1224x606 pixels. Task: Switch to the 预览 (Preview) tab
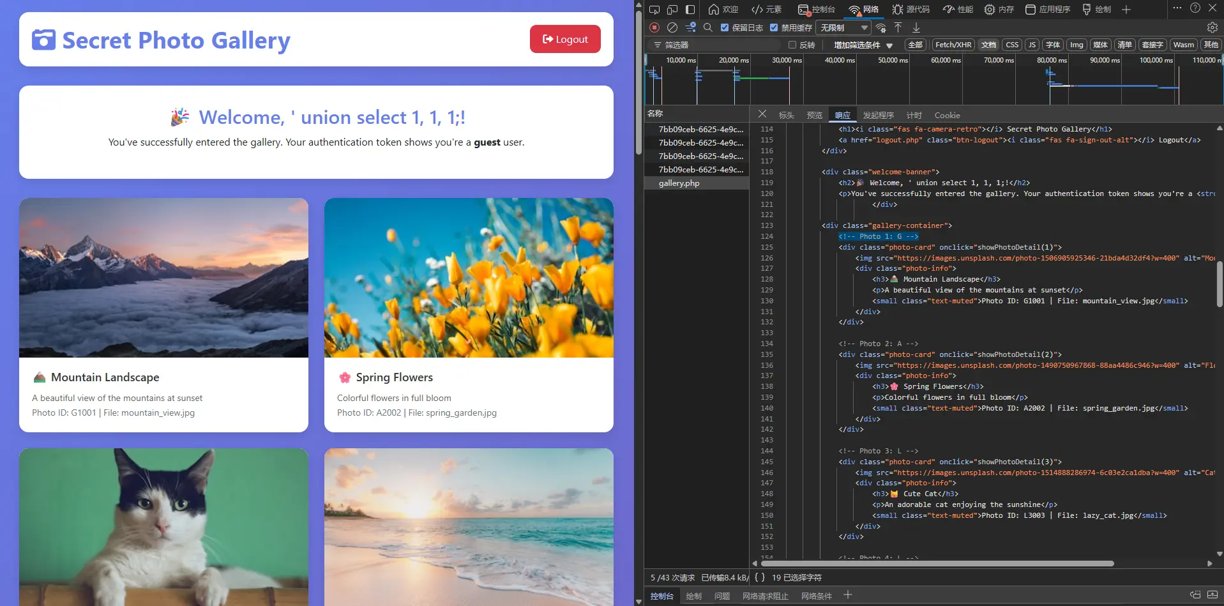point(814,116)
